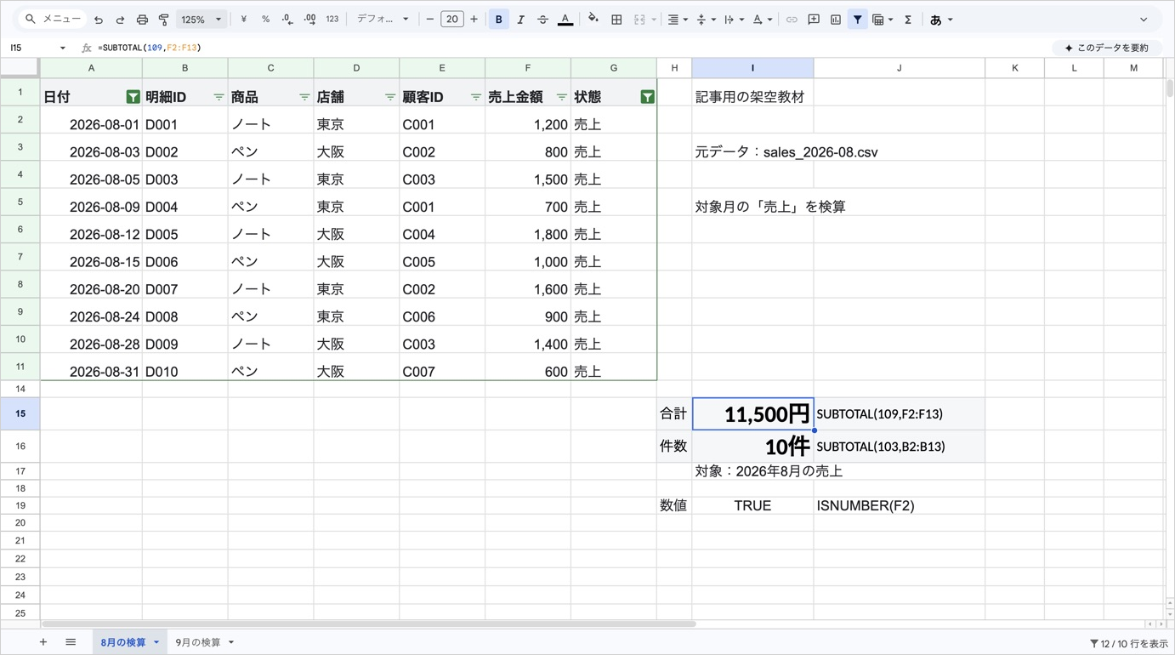Open the 125% zoom dropdown
The image size is (1175, 655).
[x=202, y=20]
